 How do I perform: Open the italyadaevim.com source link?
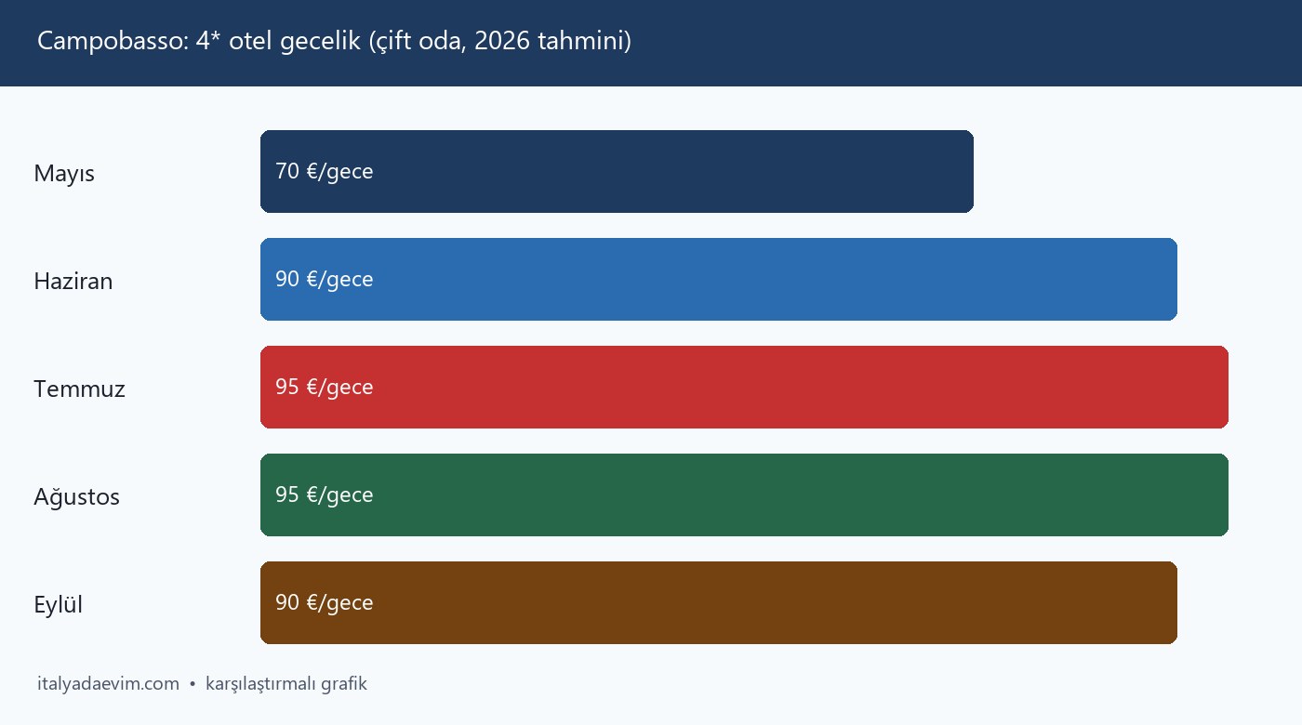tap(108, 684)
